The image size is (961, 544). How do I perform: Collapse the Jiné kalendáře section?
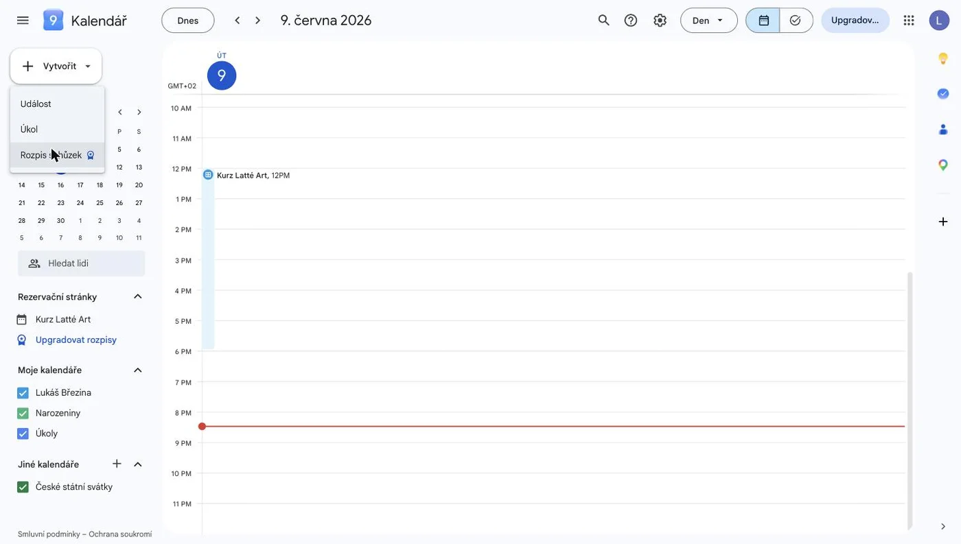(138, 464)
